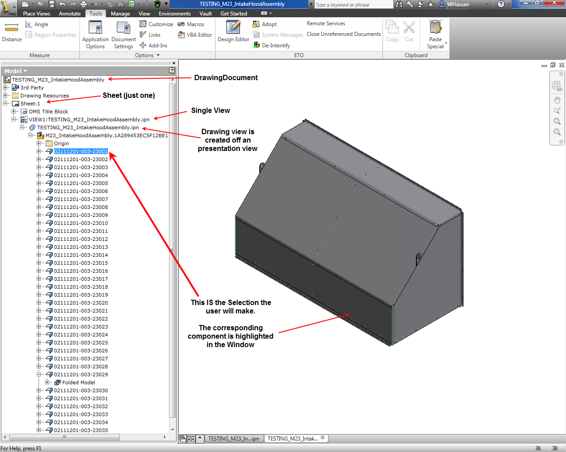Collapse the 02111201-003-23029 node
The image size is (566, 452).
pos(39,375)
